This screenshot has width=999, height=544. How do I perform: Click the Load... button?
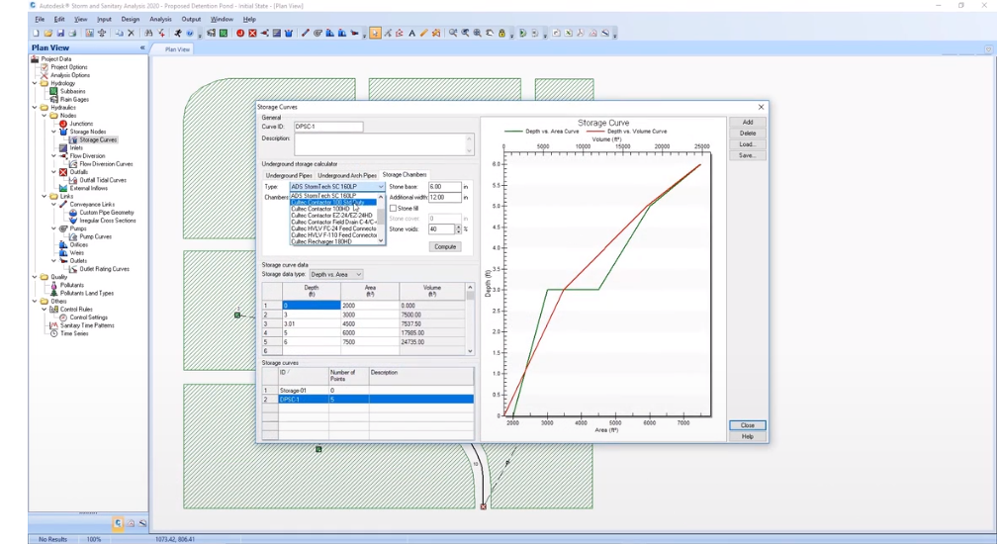(748, 144)
